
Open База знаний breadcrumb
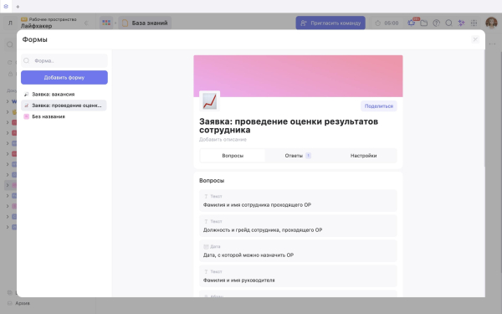click(145, 23)
